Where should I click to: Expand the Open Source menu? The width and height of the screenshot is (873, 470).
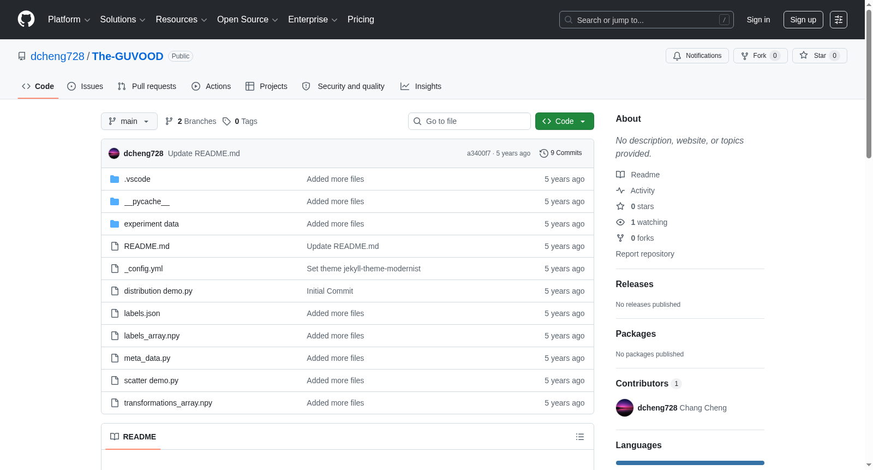[x=248, y=20]
